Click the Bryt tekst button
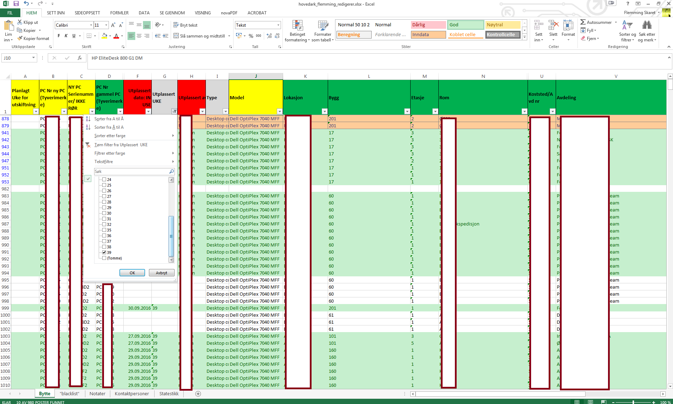 [185, 25]
